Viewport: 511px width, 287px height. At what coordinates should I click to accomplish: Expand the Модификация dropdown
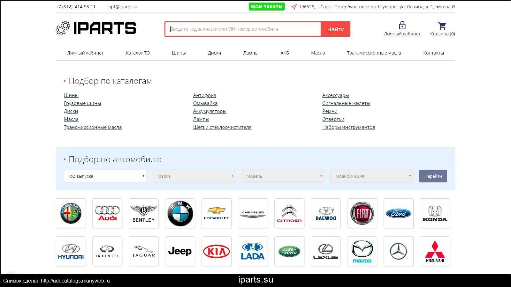coord(372,176)
